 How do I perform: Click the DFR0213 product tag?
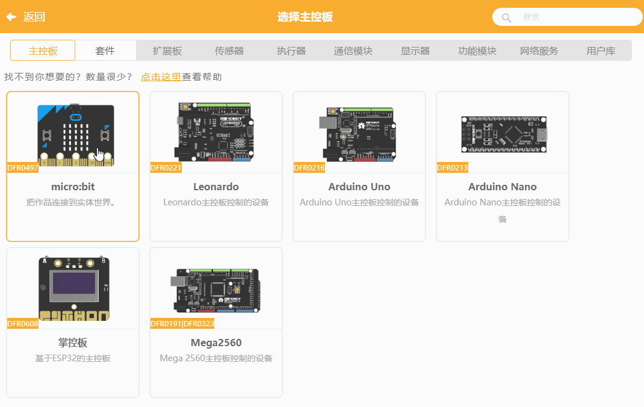coord(453,167)
